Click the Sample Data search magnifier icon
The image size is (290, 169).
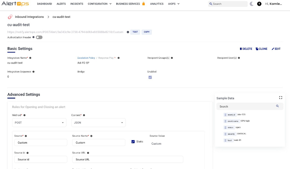[278, 106]
